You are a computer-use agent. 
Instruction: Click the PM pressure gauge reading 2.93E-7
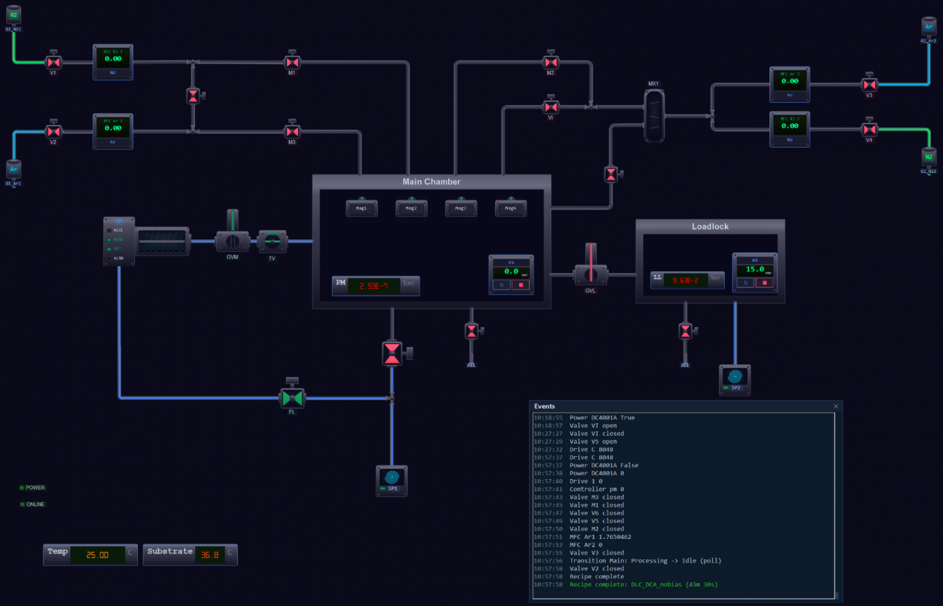point(374,286)
